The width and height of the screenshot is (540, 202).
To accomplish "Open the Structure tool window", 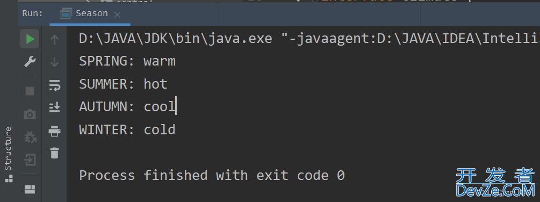I will click(8, 154).
